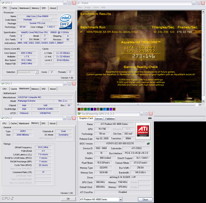The image size is (206, 203).
Task: Click the Close button in GPU-Z
Action: 145,200
